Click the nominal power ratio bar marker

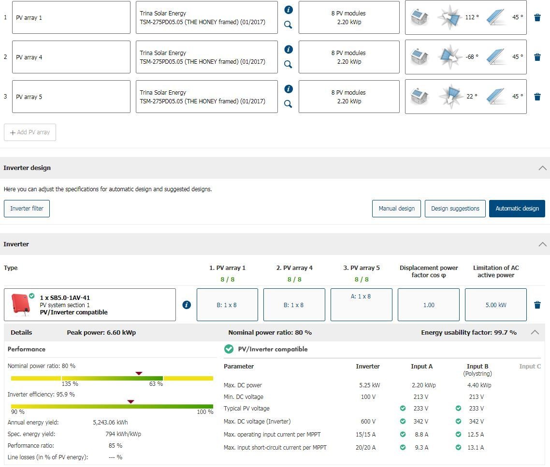click(139, 373)
